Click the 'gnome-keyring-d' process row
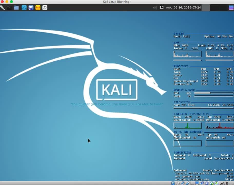Viewport: 234px width, 185px height. pyautogui.click(x=203, y=81)
